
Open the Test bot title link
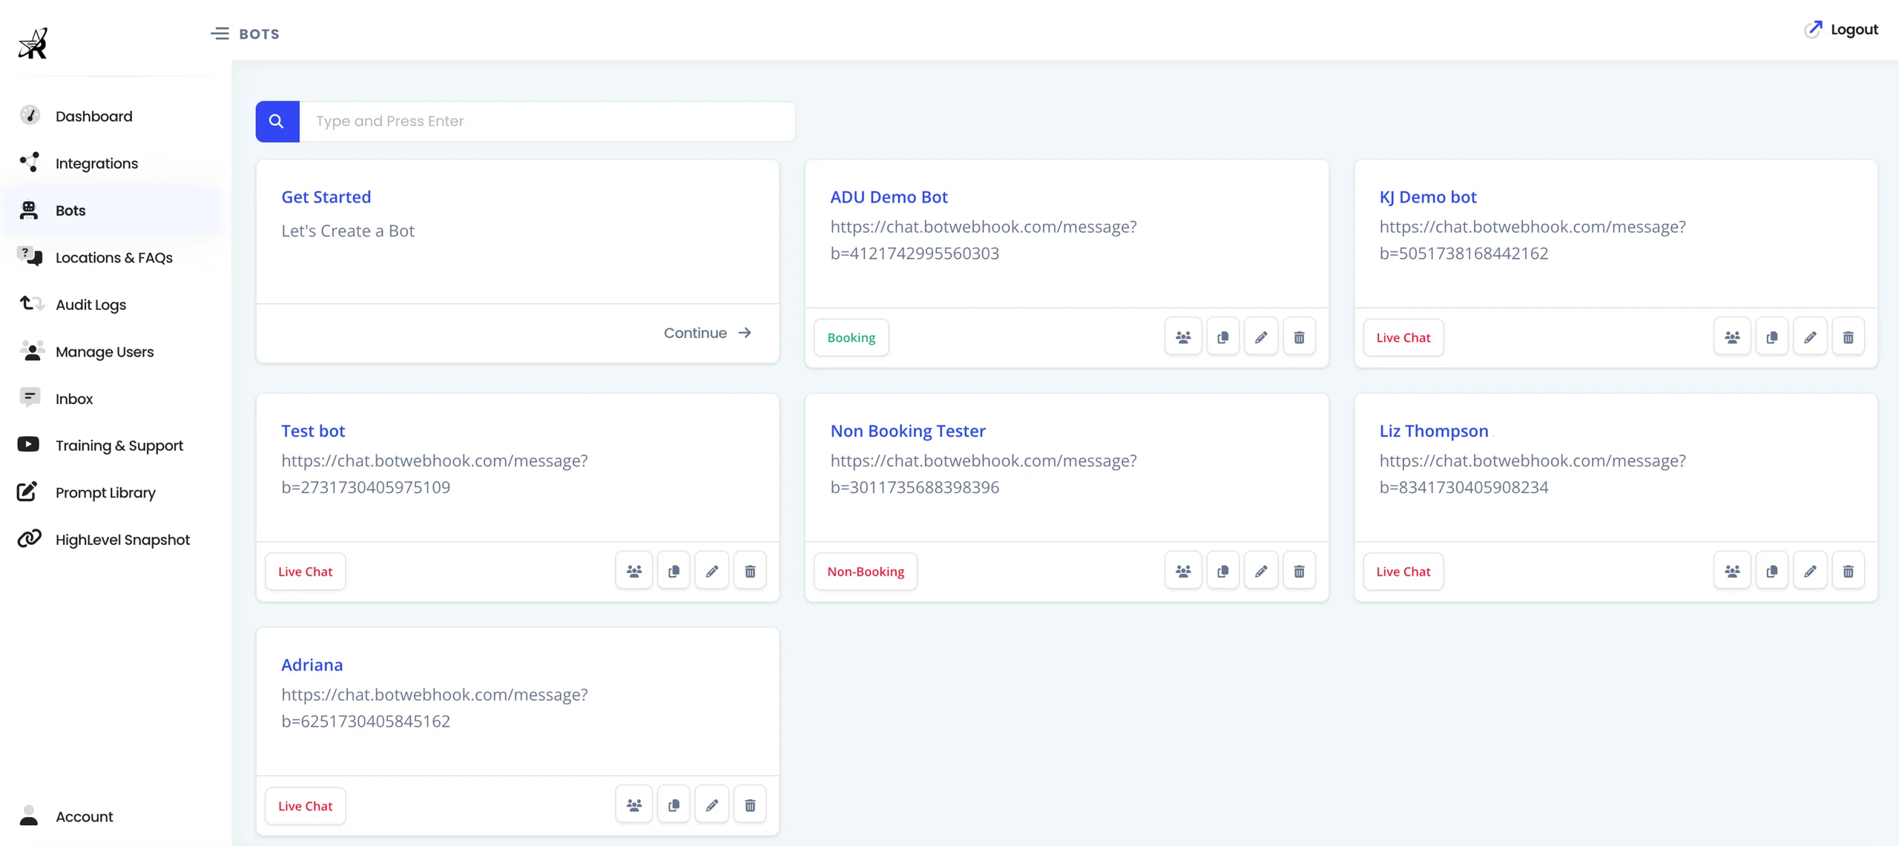point(313,431)
